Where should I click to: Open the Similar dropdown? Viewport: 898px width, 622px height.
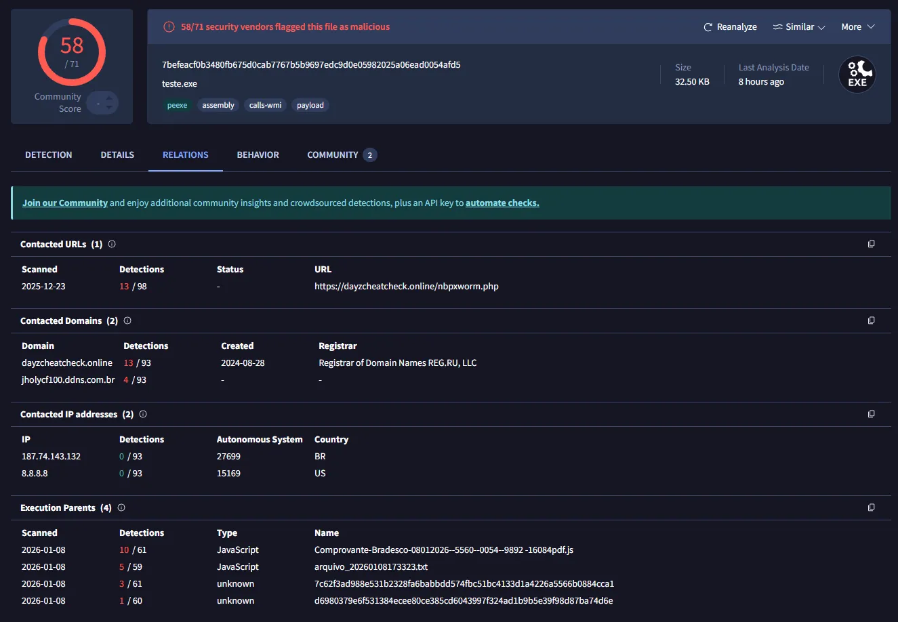coord(799,27)
